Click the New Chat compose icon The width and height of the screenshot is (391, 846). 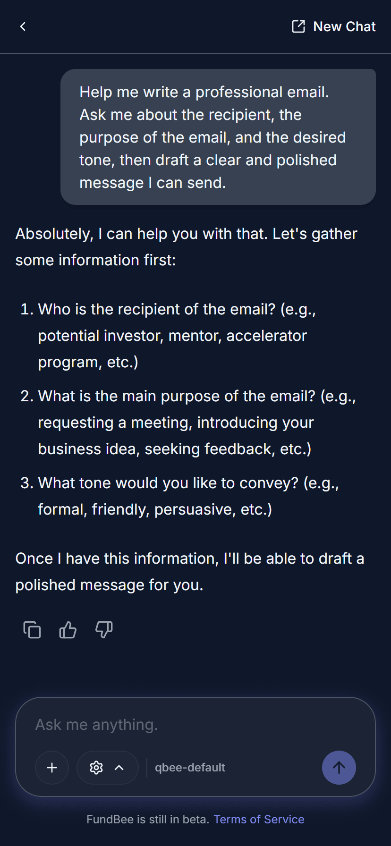pyautogui.click(x=298, y=26)
